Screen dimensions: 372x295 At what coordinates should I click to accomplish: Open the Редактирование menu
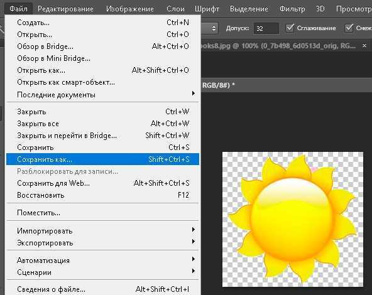click(x=65, y=9)
